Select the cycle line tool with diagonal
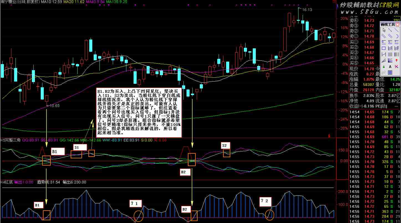 (384, 54)
